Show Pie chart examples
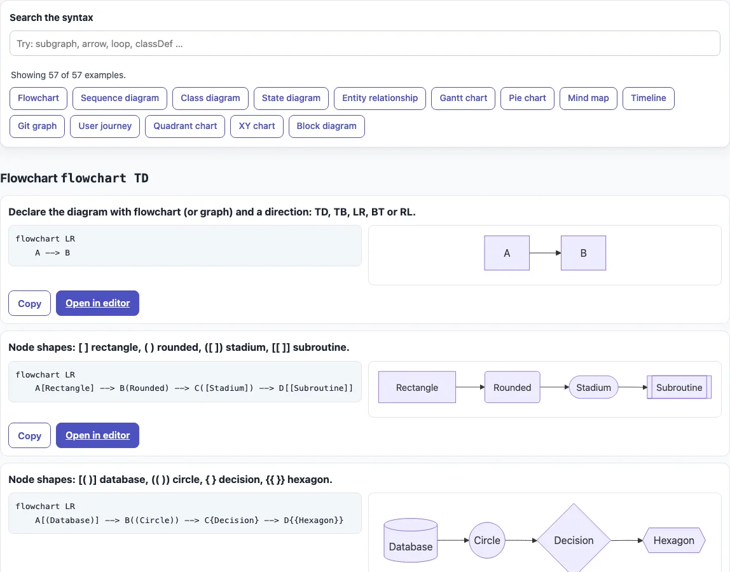 click(528, 99)
